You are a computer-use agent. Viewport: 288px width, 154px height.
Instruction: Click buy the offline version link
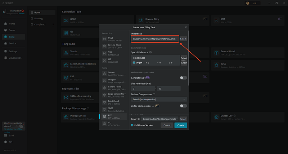pyautogui.click(x=13, y=130)
